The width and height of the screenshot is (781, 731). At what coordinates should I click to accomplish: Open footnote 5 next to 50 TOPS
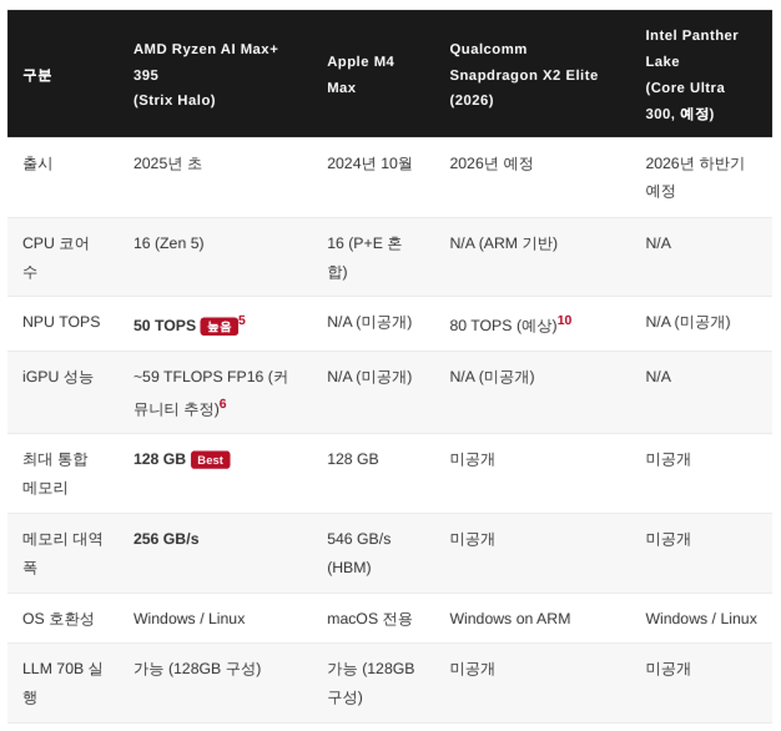coord(242,319)
